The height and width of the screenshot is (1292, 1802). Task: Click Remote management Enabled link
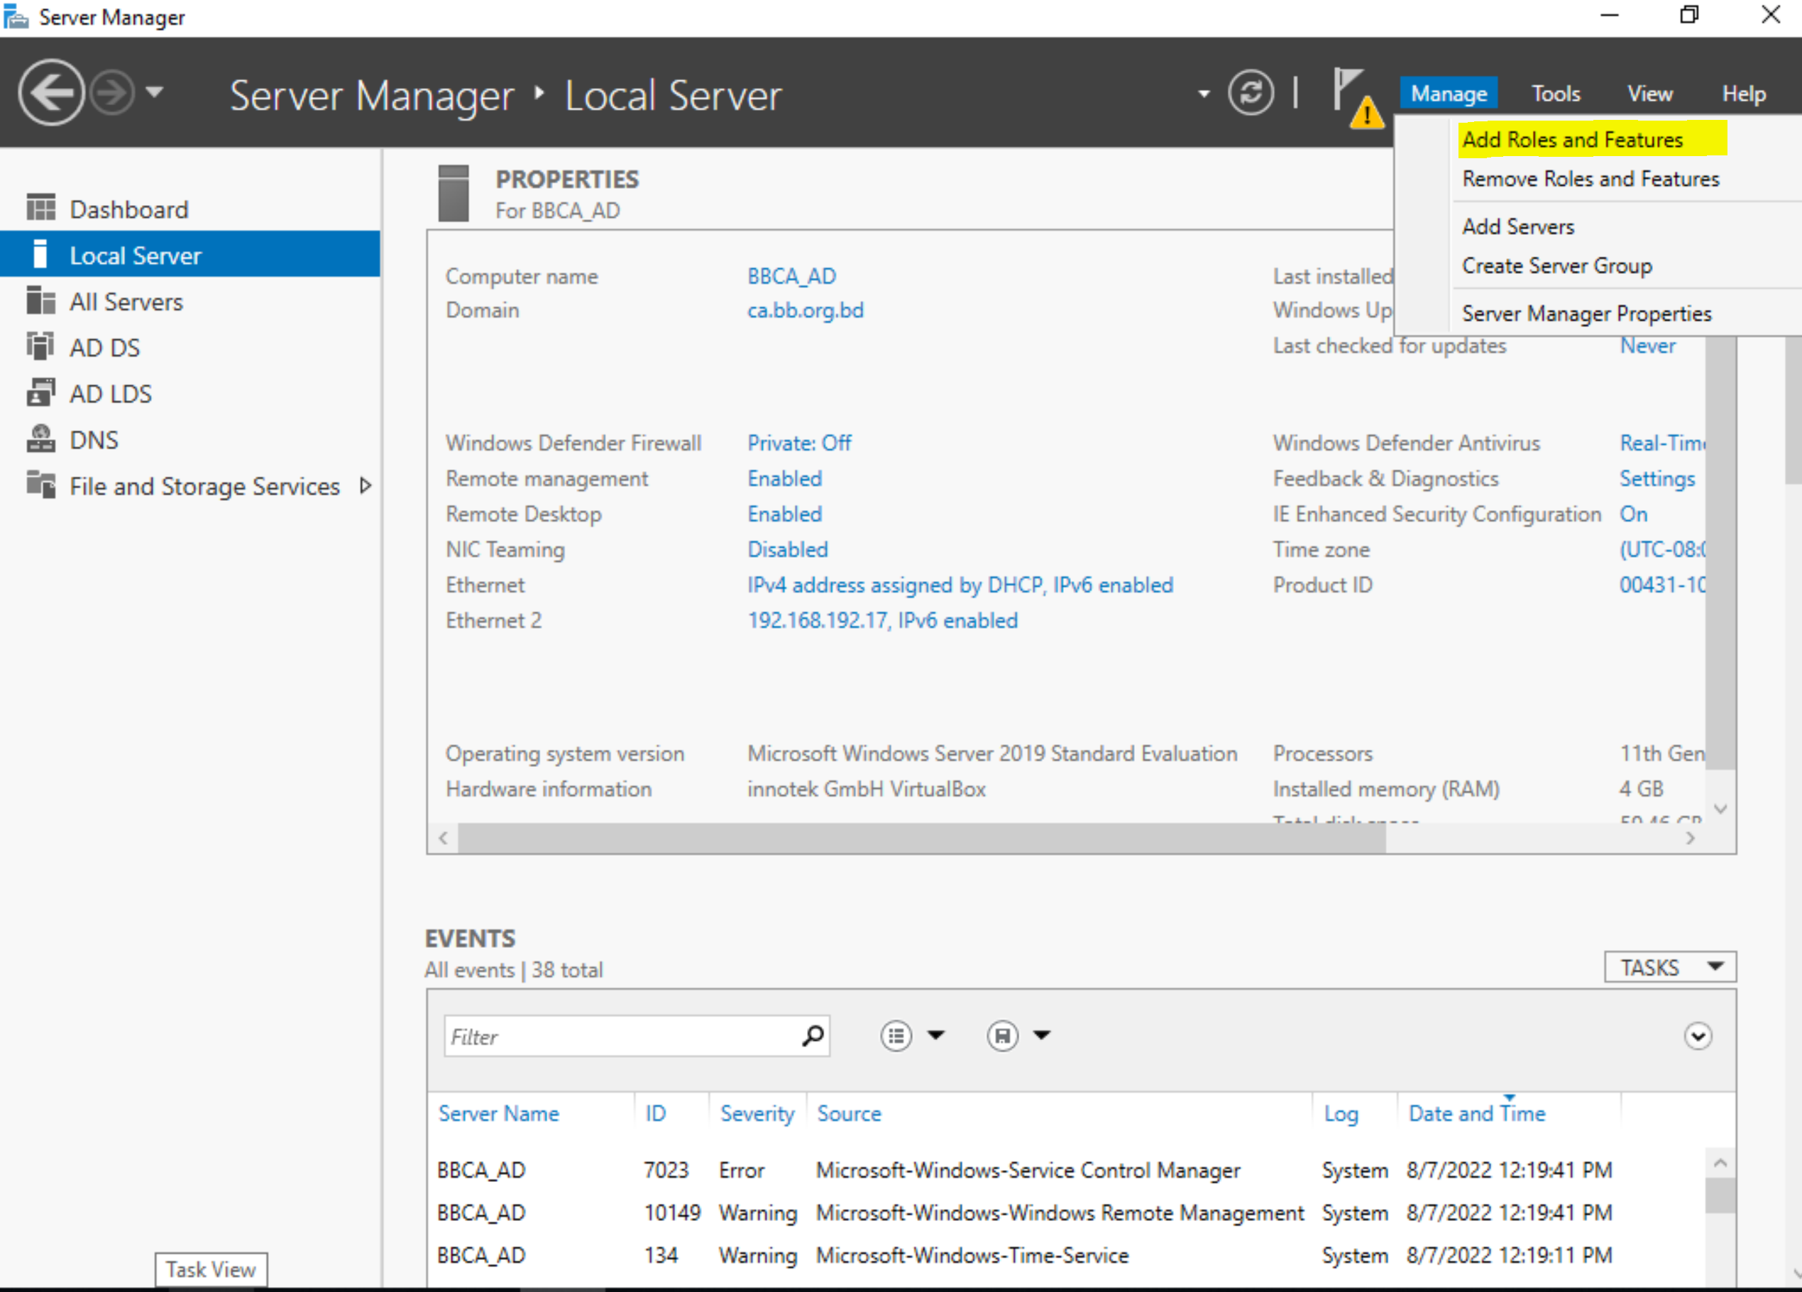click(784, 478)
